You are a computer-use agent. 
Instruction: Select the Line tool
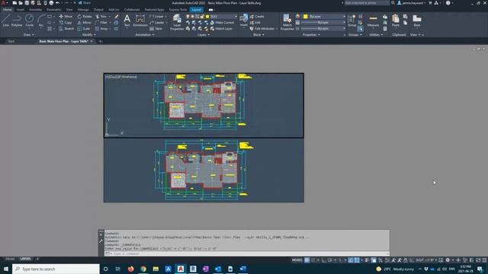(5, 21)
